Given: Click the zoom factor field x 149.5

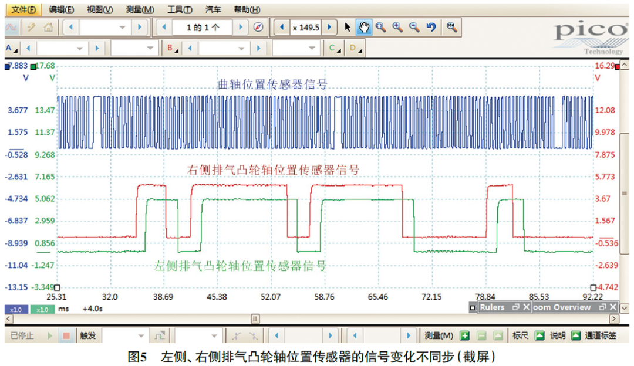Looking at the screenshot, I should [306, 28].
